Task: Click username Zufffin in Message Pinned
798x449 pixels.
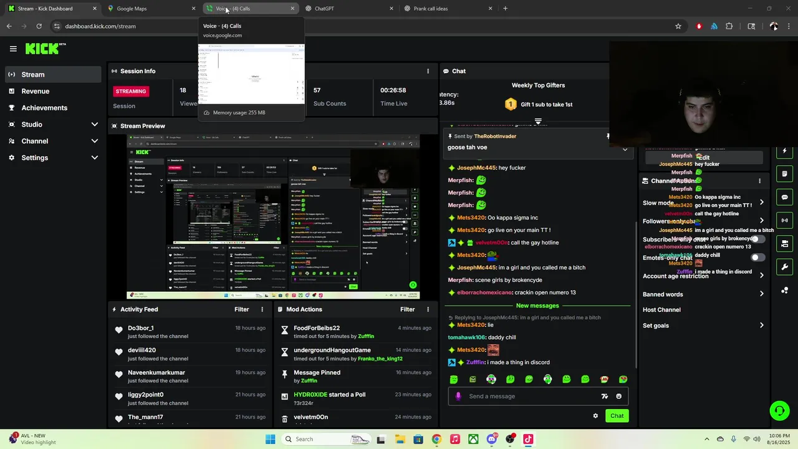Action: click(309, 381)
